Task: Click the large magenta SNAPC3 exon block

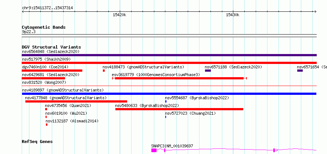Action: tap(154, 150)
